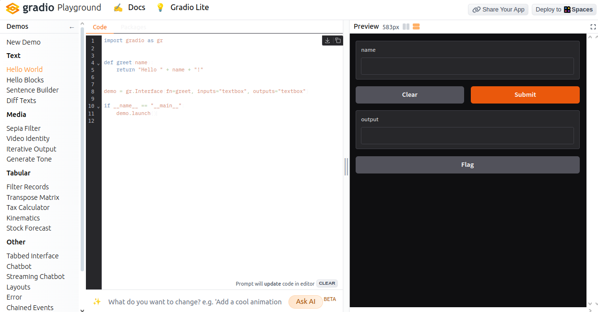Open the Kinematics demo
598x312 pixels.
(x=23, y=218)
